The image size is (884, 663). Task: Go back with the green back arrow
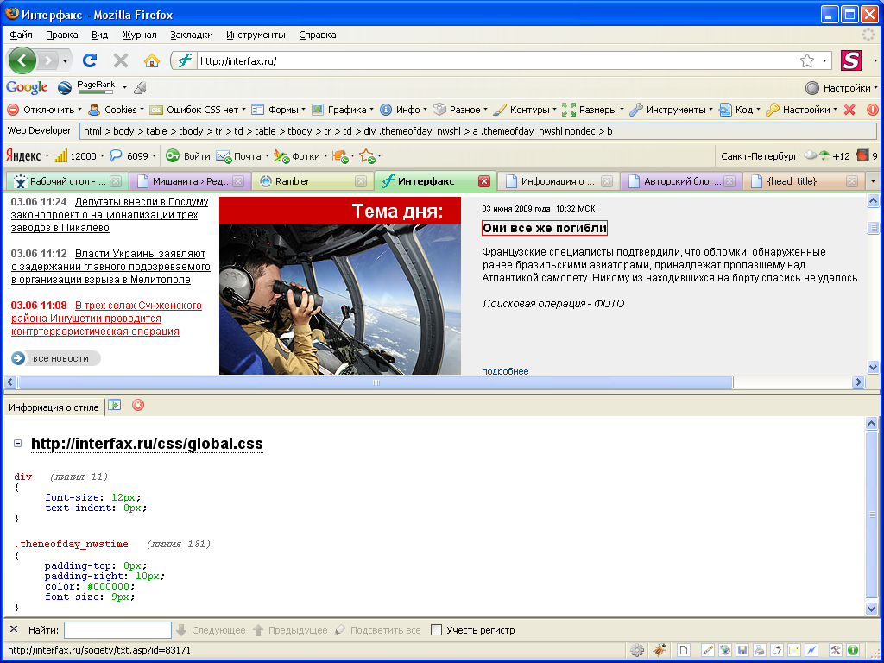coord(22,60)
